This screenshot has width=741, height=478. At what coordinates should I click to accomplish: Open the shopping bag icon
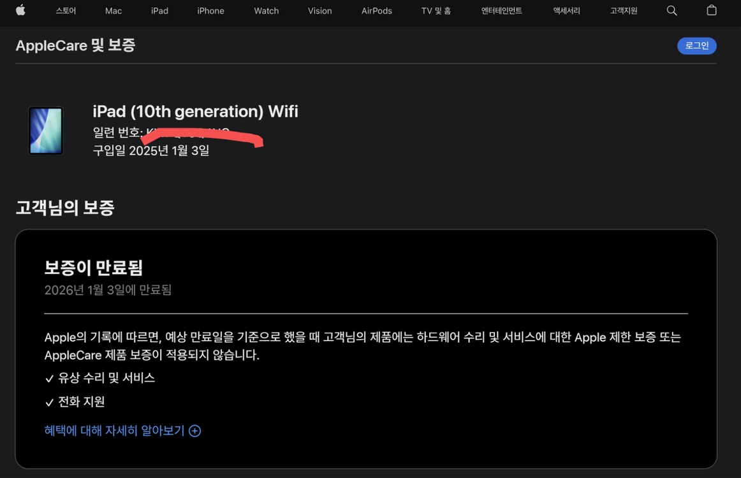(x=711, y=10)
